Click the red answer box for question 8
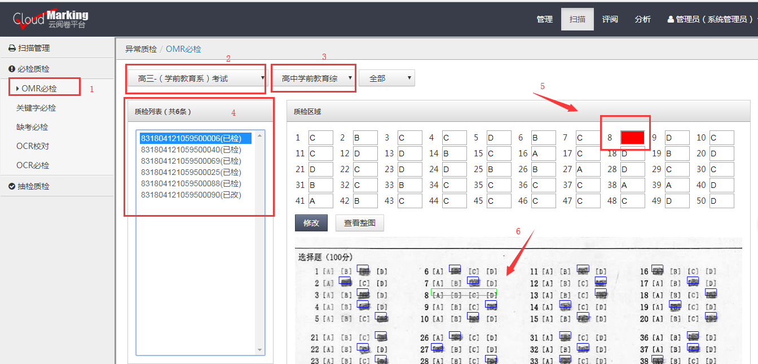This screenshot has height=364, width=758. [632, 137]
